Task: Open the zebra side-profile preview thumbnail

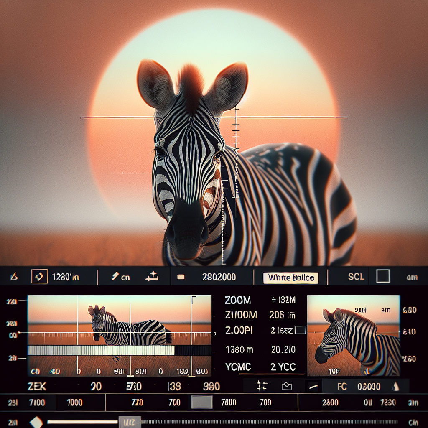Action: (x=353, y=335)
